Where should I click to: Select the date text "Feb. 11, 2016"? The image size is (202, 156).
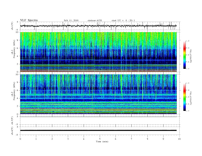click(71, 20)
